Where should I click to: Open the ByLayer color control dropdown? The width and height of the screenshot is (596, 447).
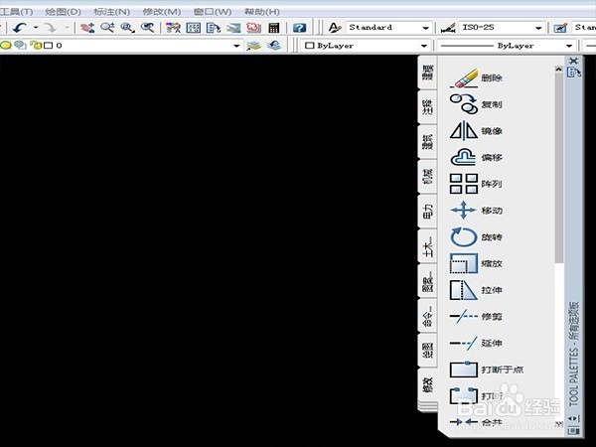tap(424, 46)
